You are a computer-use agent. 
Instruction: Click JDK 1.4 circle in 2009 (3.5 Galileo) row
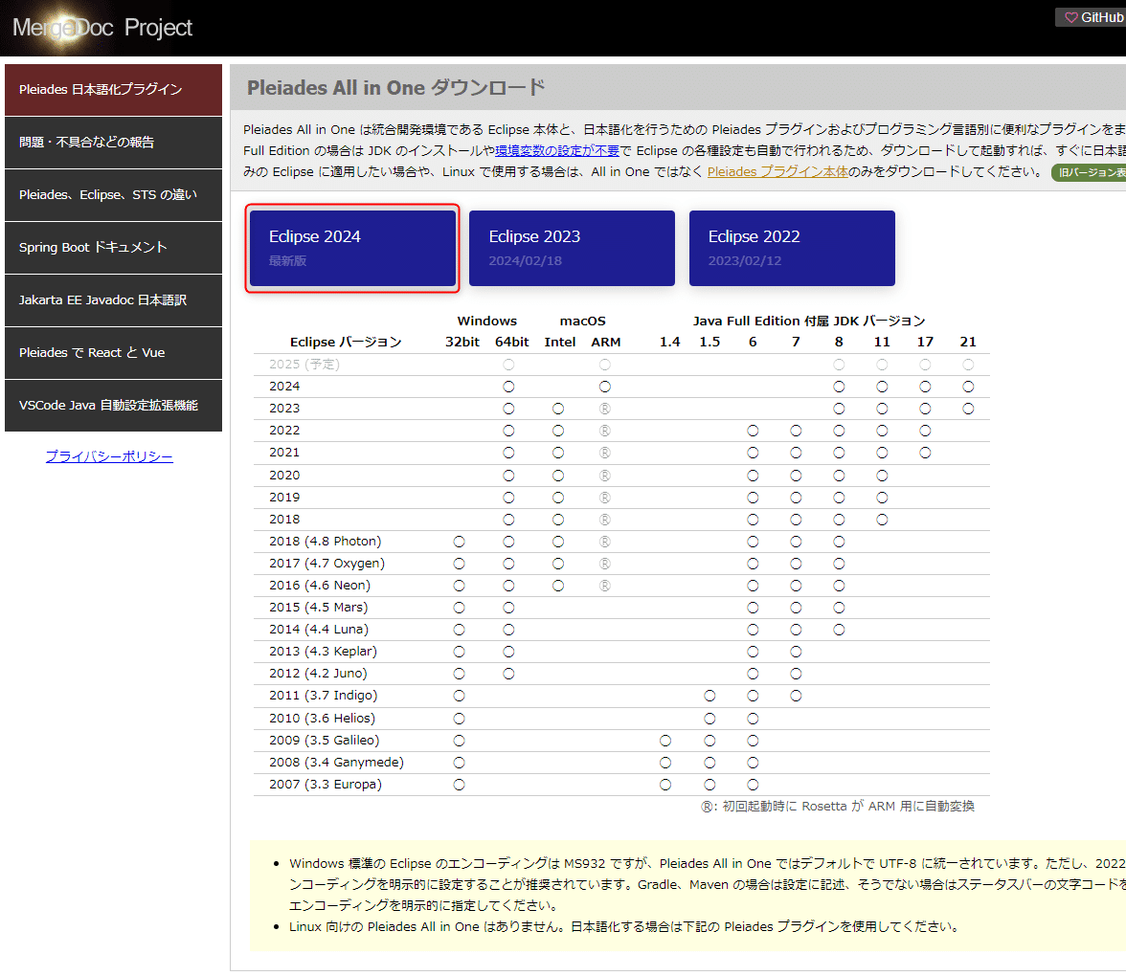tap(664, 741)
